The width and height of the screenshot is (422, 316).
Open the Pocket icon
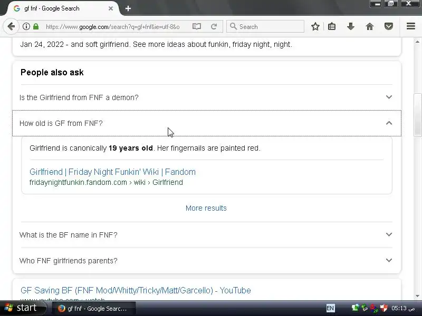(x=388, y=27)
